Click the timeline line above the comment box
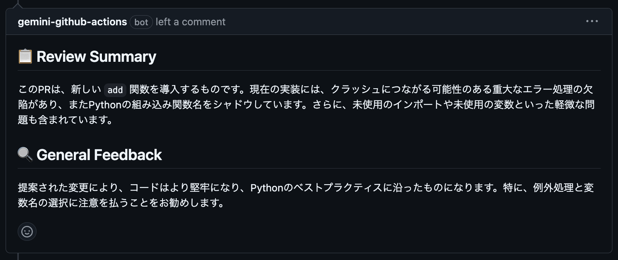Image resolution: width=618 pixels, height=260 pixels. [x=18, y=4]
